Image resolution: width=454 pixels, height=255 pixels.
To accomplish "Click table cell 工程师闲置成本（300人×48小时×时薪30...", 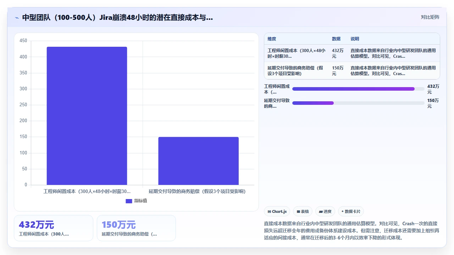I will coord(297,53).
